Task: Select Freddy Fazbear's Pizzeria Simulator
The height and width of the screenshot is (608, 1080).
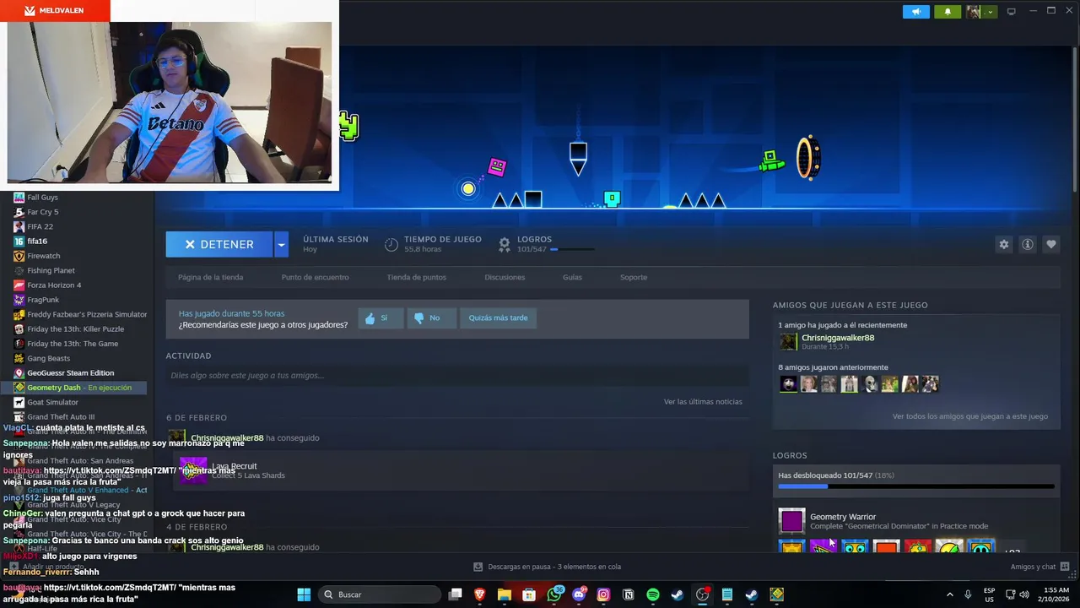Action: [x=87, y=314]
